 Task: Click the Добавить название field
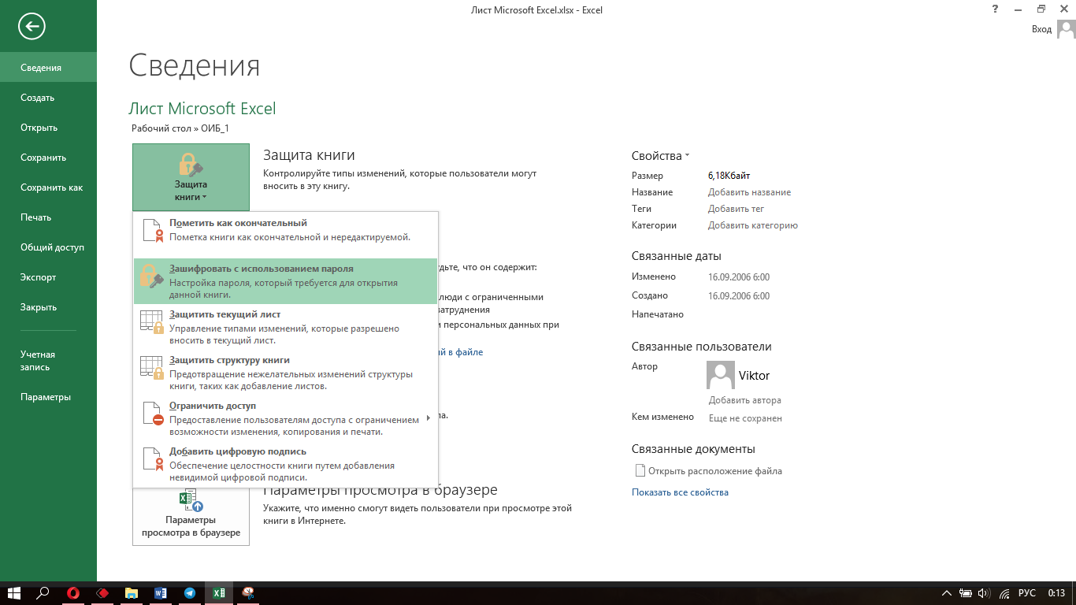(749, 192)
